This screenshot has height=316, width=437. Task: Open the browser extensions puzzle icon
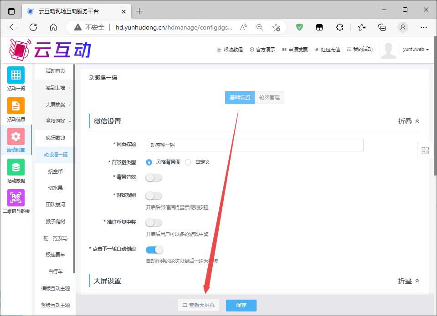click(339, 27)
